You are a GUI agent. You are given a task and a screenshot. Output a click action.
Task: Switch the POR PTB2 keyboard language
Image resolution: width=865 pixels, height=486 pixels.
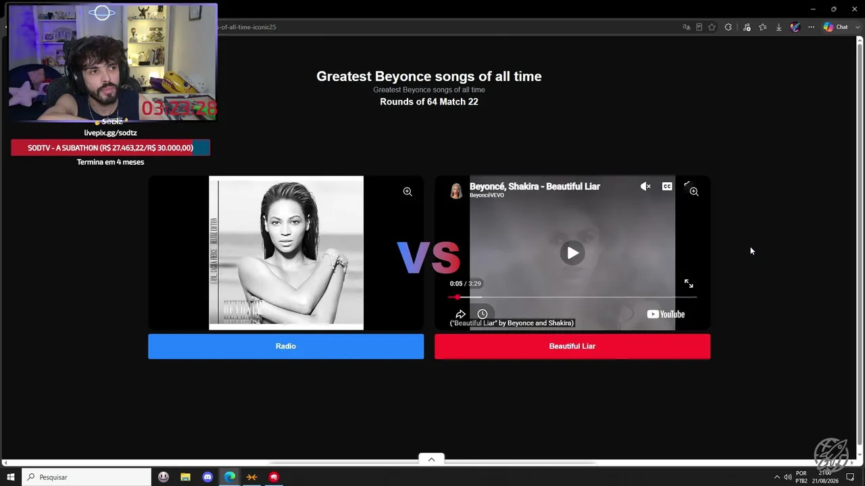click(801, 477)
